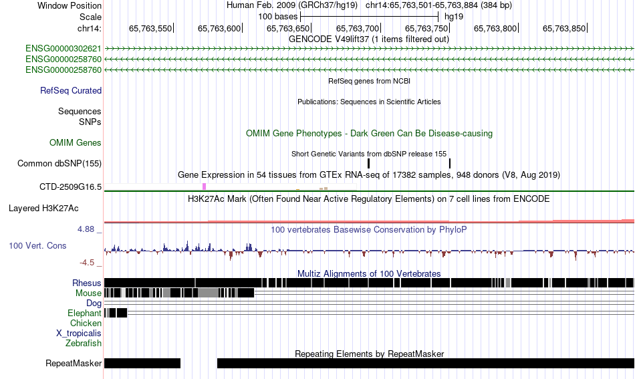Select the Rhesus alignment row label
This screenshot has width=635, height=379.
click(x=87, y=283)
